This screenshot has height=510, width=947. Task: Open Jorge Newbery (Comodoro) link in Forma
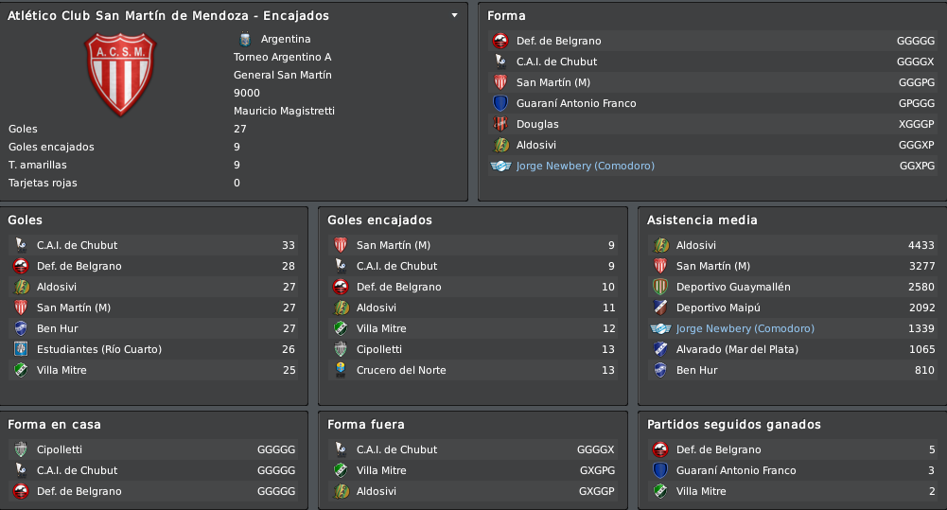pos(586,166)
